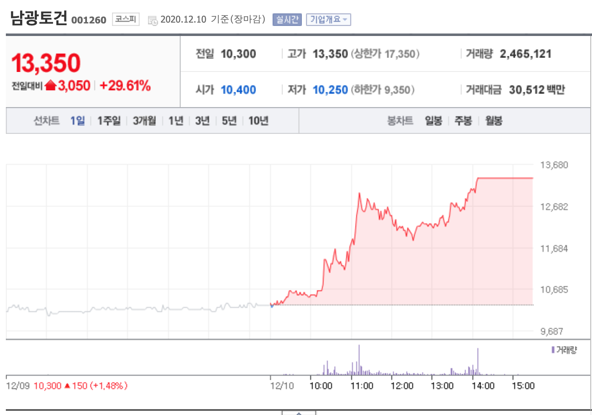Click the 12:00 time axis label
592x415 pixels.
coord(402,386)
